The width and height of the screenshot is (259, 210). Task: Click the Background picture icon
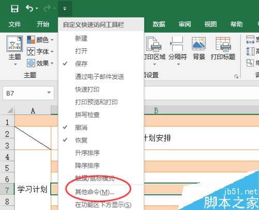[x=199, y=44]
